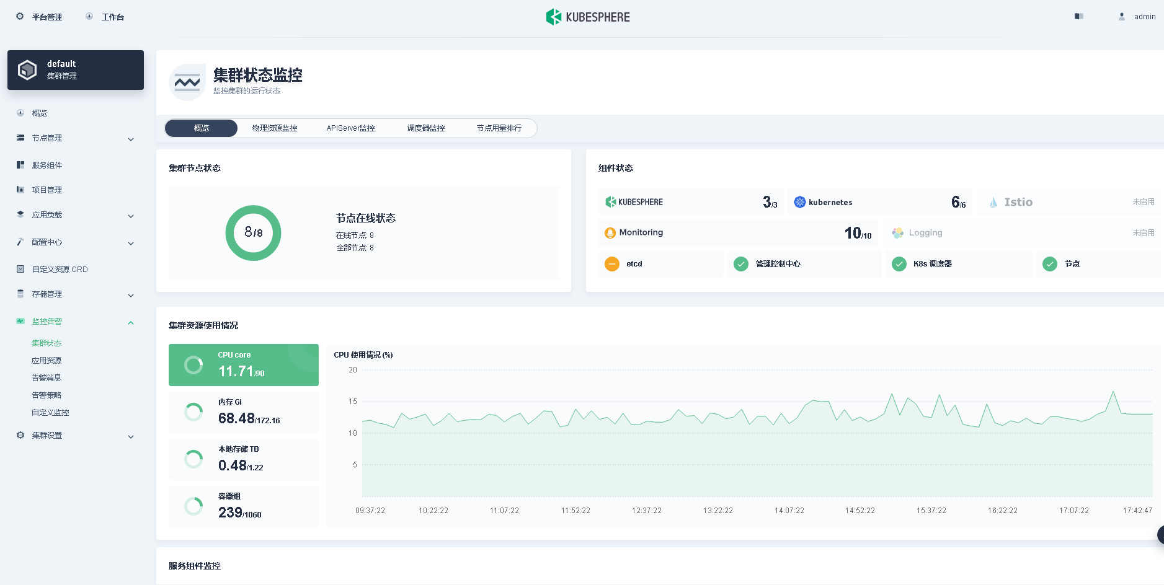Click the 服务组件 sidebar icon
This screenshot has height=585, width=1164.
coord(20,165)
